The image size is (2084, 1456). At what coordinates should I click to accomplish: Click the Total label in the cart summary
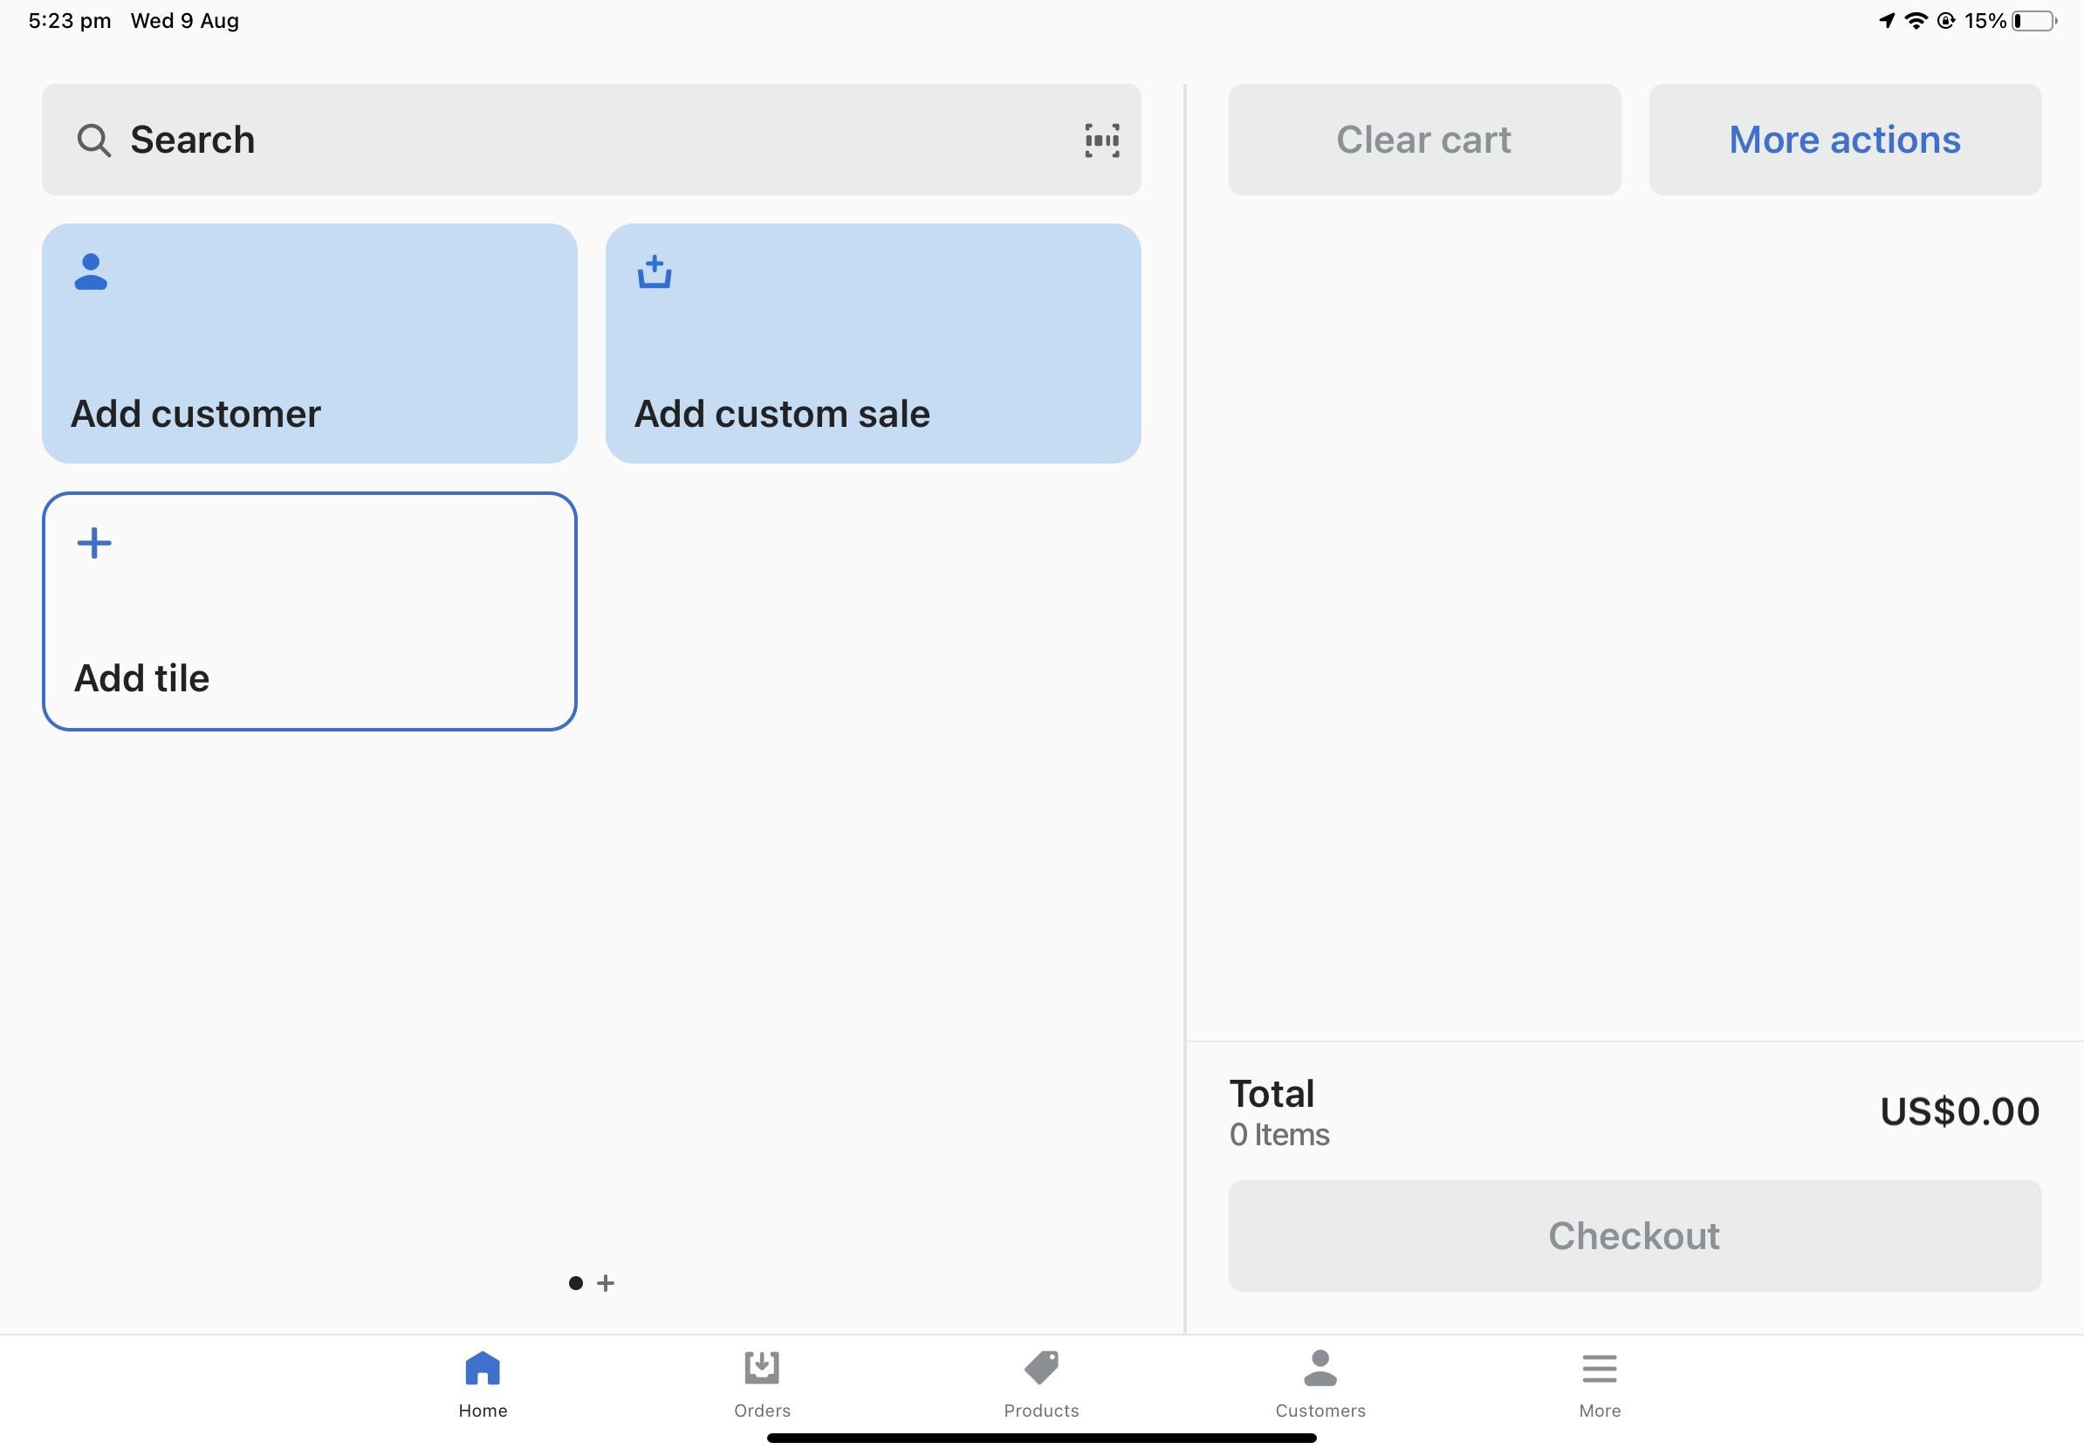[1272, 1094]
